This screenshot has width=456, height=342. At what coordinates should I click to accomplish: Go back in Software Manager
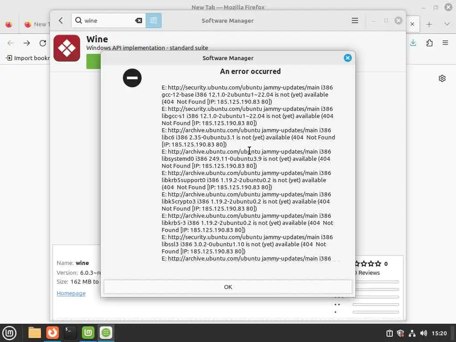click(61, 20)
